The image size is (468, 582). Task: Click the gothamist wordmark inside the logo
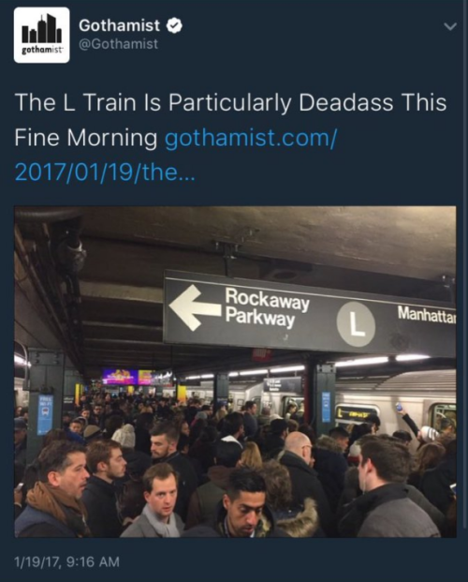point(41,50)
